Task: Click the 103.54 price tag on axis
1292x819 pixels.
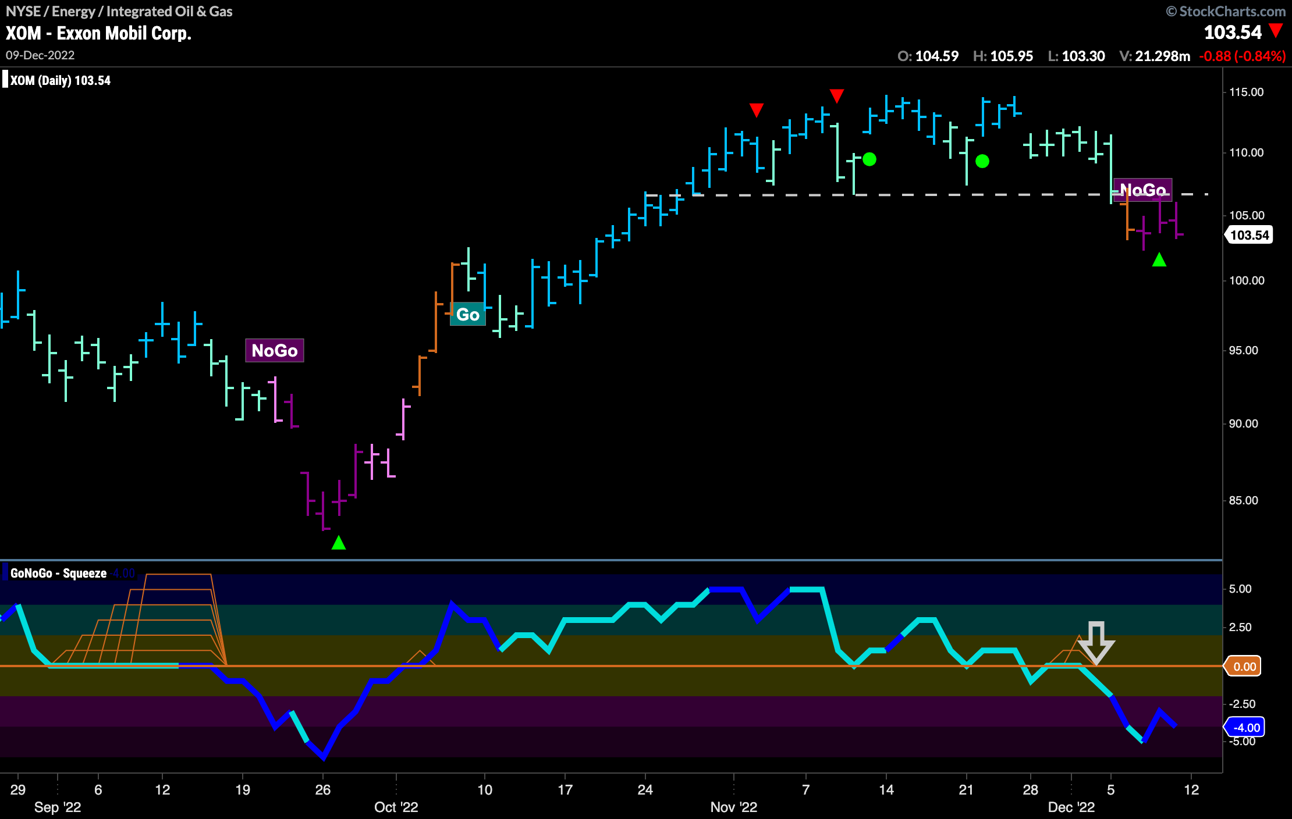Action: [x=1249, y=235]
